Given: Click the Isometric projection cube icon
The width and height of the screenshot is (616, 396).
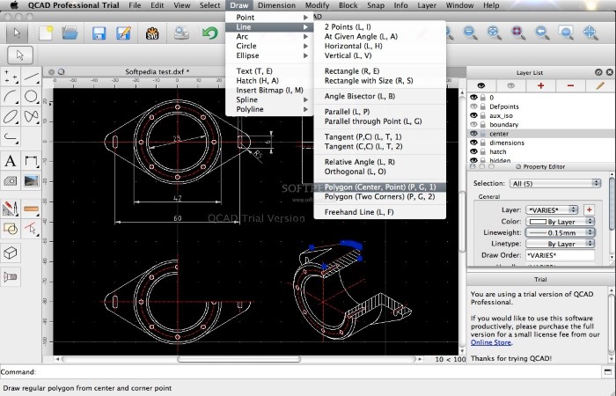Looking at the screenshot, I should 11,253.
